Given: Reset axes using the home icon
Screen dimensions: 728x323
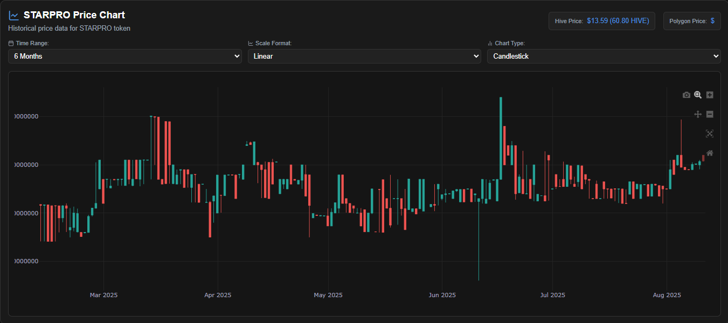Looking at the screenshot, I should coord(710,153).
